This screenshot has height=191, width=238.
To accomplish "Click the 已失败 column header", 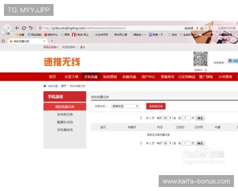I will 199,127.
